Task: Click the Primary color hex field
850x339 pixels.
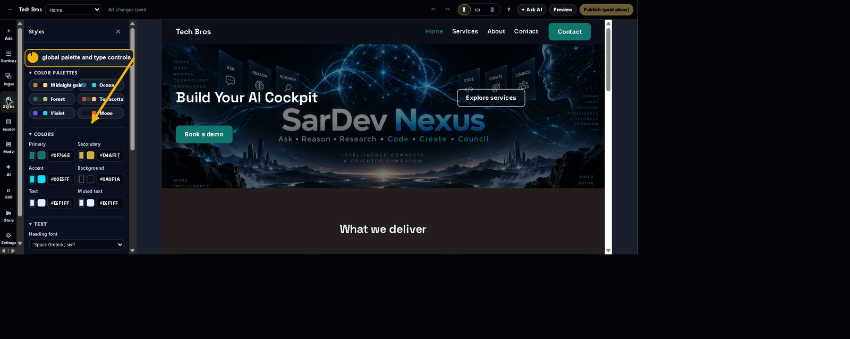Action: pos(61,155)
